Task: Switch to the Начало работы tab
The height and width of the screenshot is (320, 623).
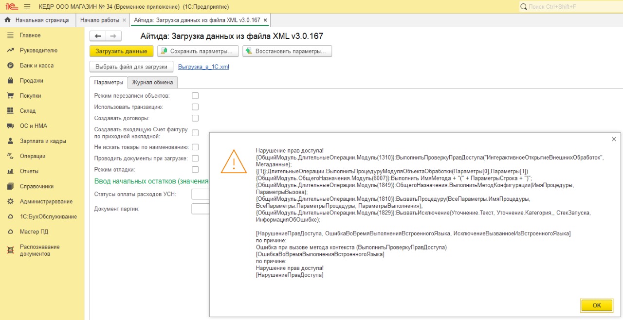Action: click(x=99, y=20)
